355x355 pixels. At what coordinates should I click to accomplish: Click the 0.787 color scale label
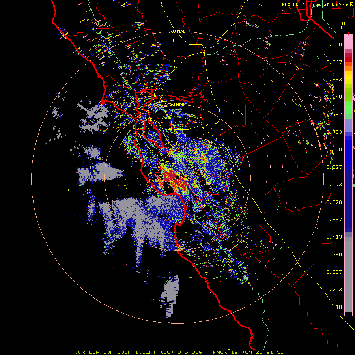(334, 114)
